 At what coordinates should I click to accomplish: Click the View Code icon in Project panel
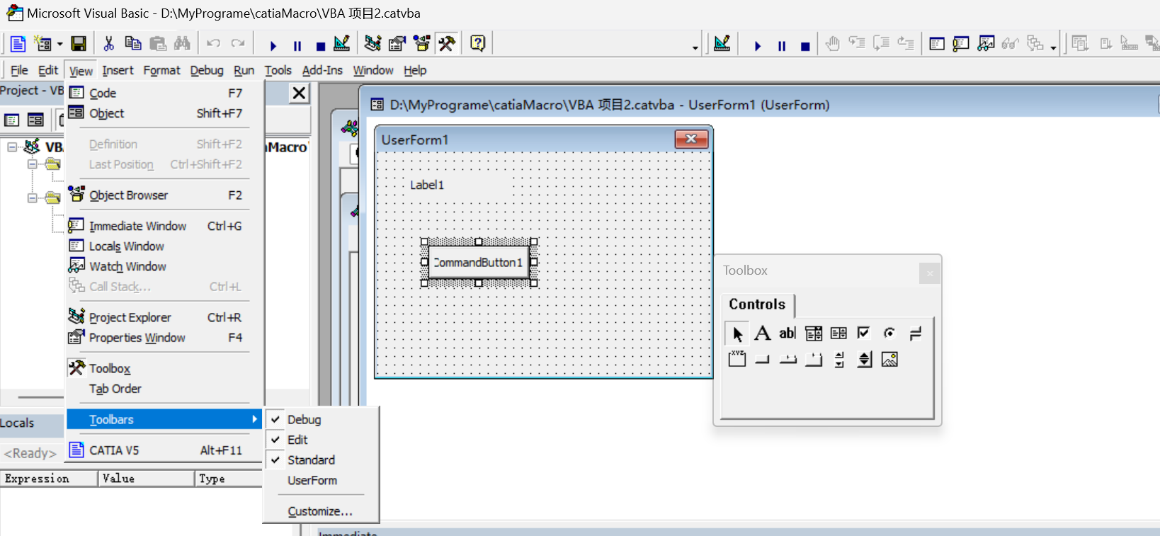(x=12, y=120)
